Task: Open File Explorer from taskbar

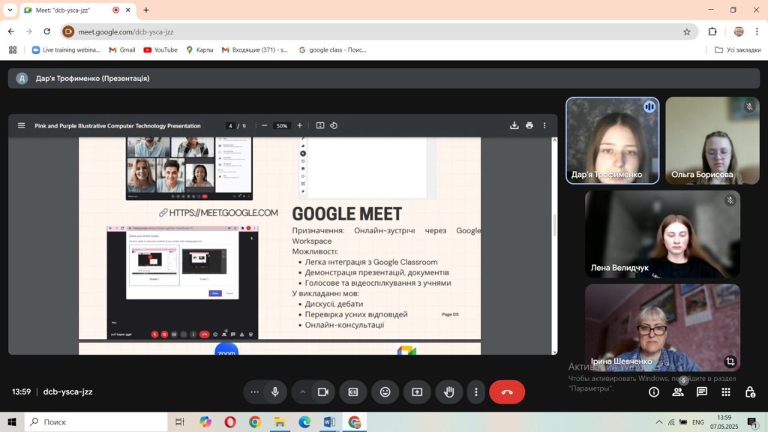Action: [280, 421]
